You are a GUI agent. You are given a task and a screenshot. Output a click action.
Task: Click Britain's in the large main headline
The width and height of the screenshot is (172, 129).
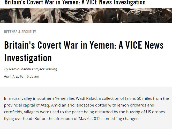click(19, 45)
